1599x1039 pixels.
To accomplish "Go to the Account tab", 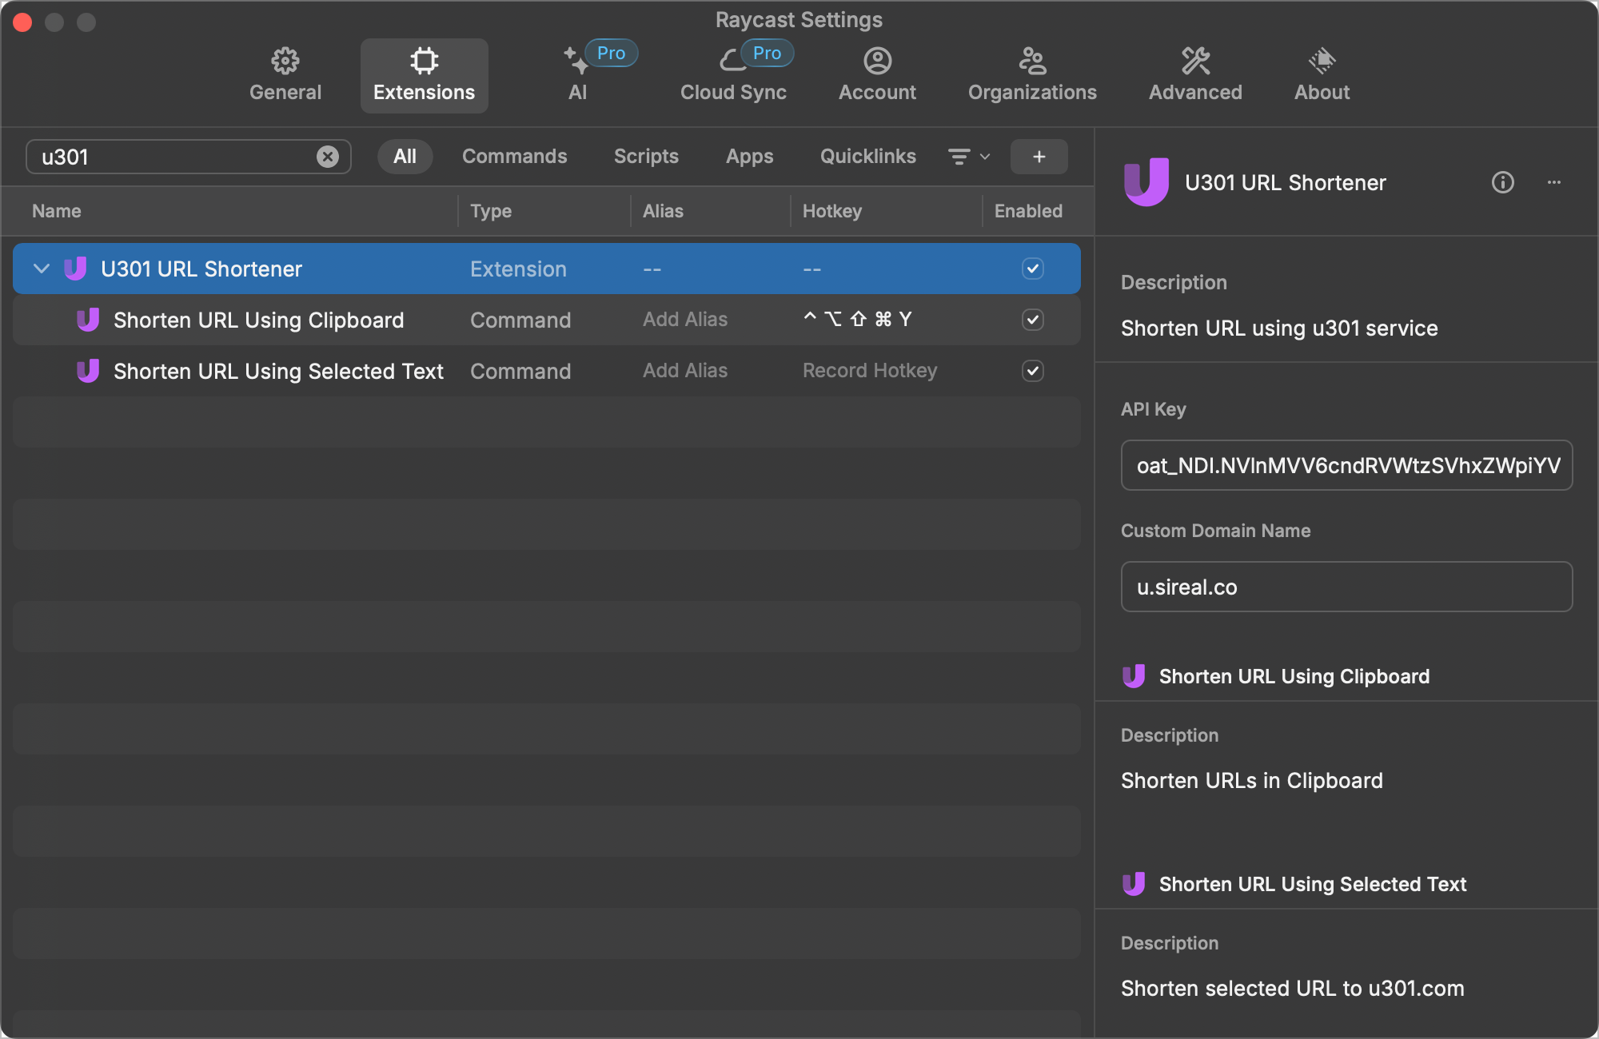I will [x=877, y=76].
